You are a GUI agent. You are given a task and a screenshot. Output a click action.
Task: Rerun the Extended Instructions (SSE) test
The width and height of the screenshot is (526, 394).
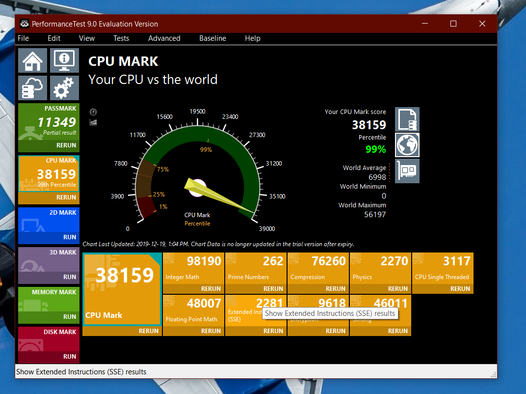[256, 331]
